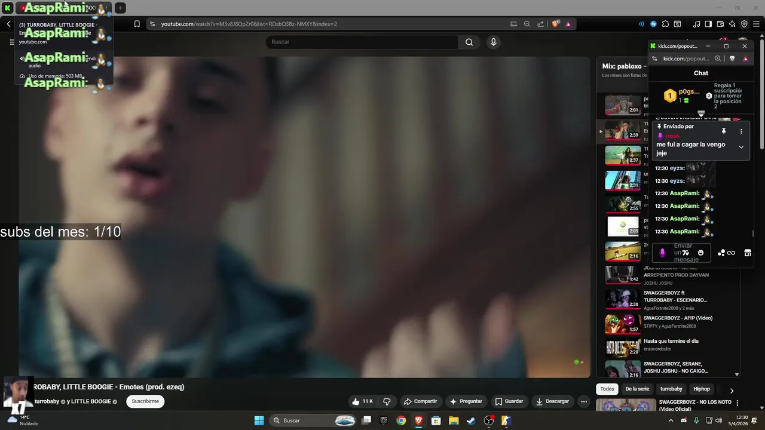Open options for SWAGGERBOYZ - NO LOS NOTO video
Image resolution: width=765 pixels, height=430 pixels.
pos(737,403)
